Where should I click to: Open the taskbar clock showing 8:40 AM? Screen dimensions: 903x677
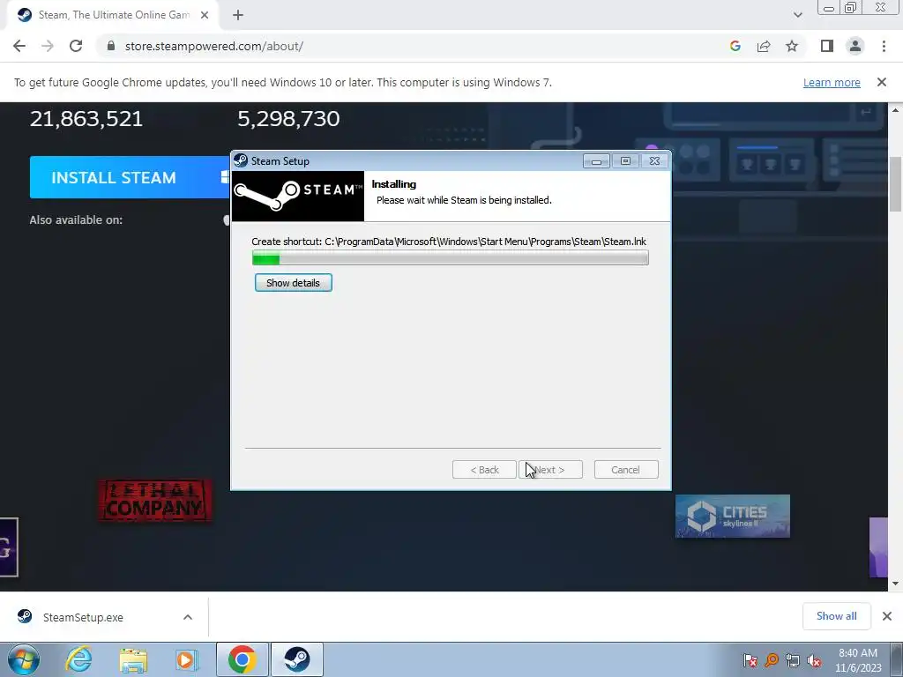pyautogui.click(x=858, y=660)
